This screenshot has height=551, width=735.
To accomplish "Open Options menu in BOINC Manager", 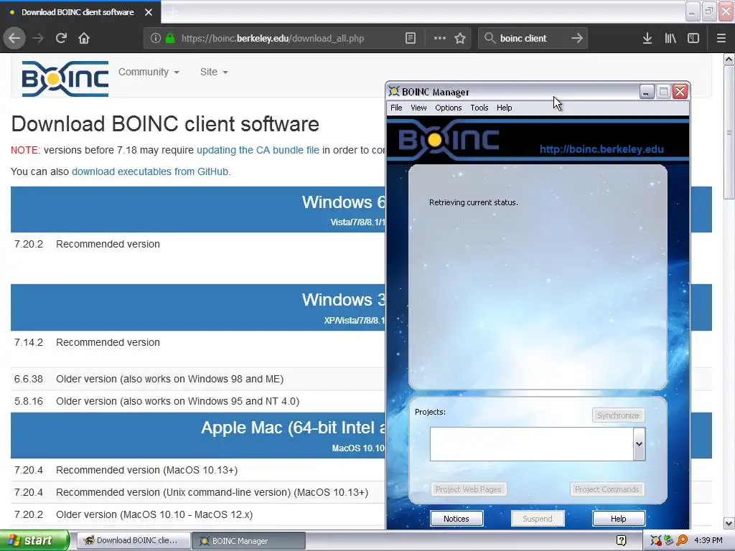I will [x=448, y=108].
